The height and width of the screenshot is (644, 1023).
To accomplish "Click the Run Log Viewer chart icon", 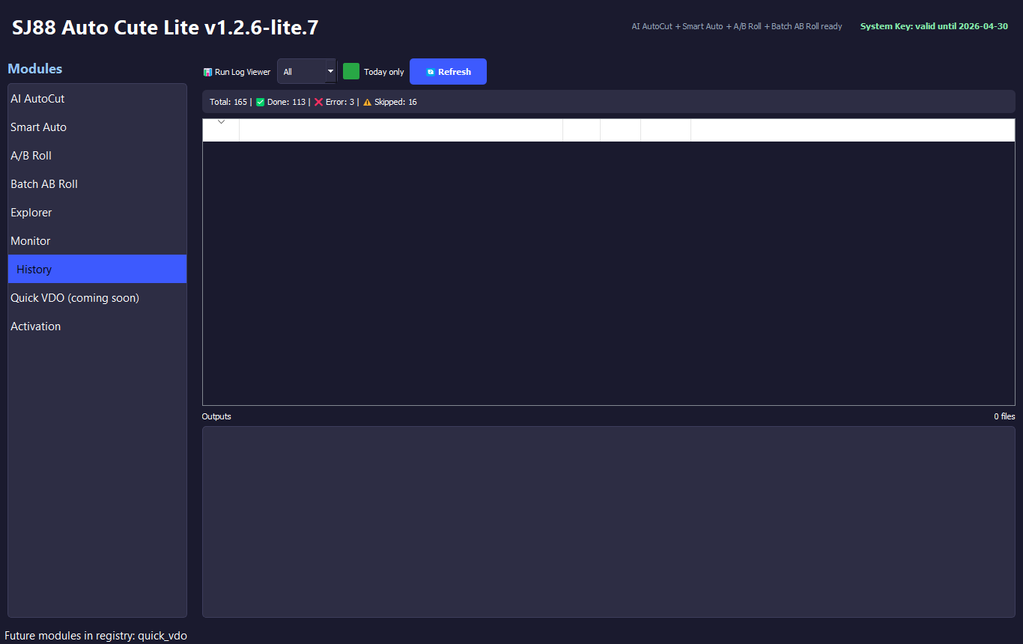I will tap(207, 73).
